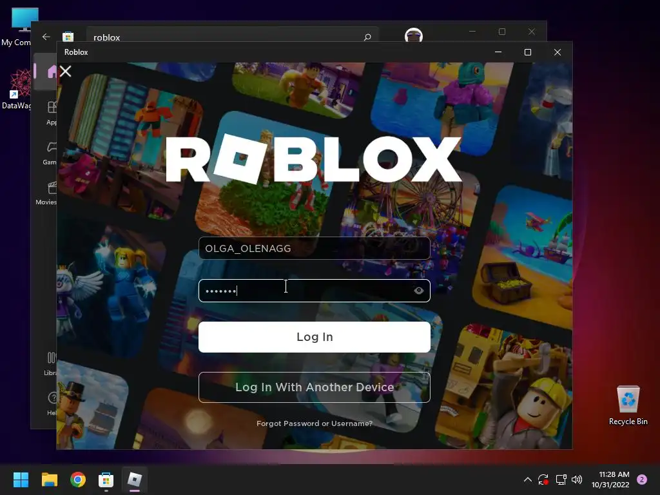Image resolution: width=660 pixels, height=495 pixels.
Task: Choose Log In With Another Device
Action: [314, 387]
